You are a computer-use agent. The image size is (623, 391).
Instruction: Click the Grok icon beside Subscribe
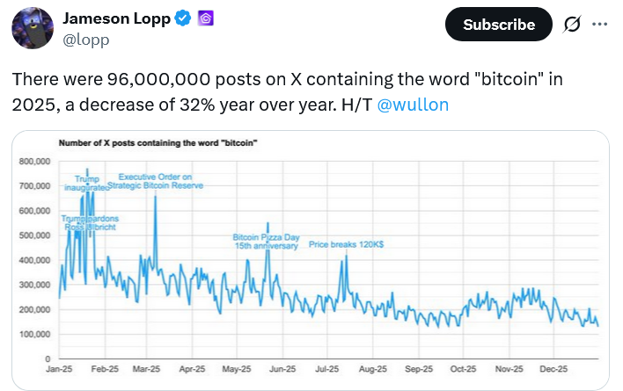click(x=570, y=25)
